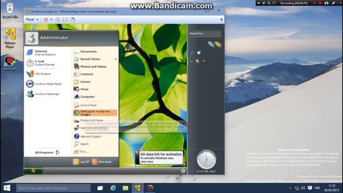Expand the Recent Items submenu arrow

[116, 59]
